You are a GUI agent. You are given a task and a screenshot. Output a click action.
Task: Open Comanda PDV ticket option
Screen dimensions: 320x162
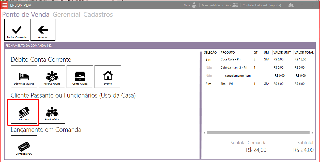24,147
